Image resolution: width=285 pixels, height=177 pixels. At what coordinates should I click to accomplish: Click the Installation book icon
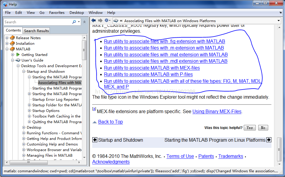click(x=12, y=43)
